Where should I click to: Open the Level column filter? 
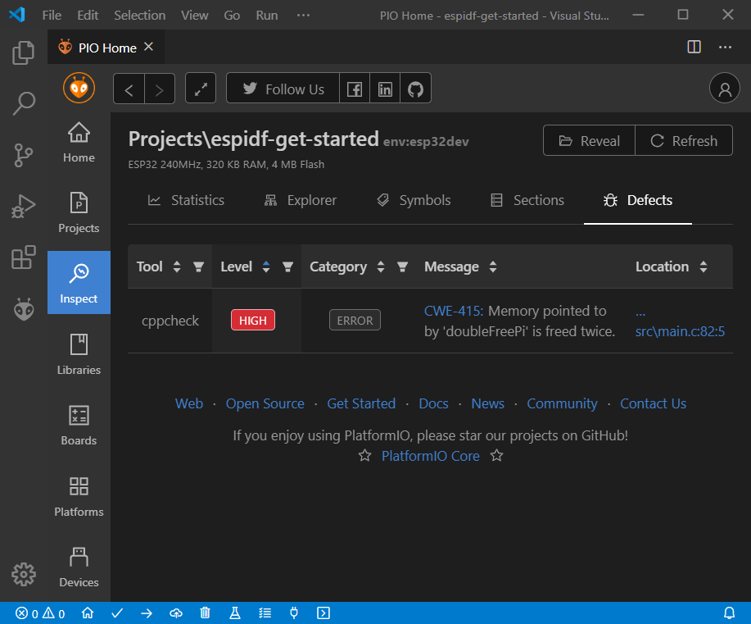point(287,267)
